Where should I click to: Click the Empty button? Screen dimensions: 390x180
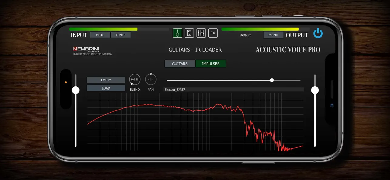coord(106,80)
